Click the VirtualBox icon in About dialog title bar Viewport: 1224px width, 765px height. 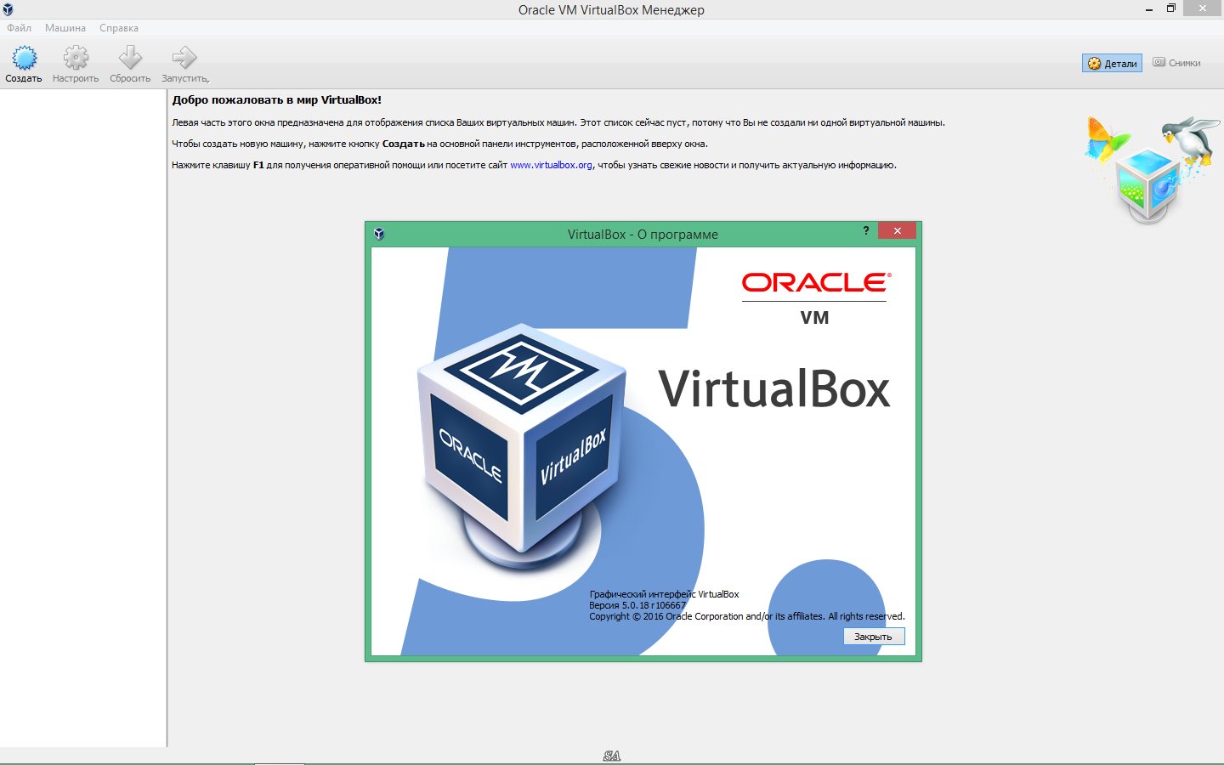[x=379, y=234]
